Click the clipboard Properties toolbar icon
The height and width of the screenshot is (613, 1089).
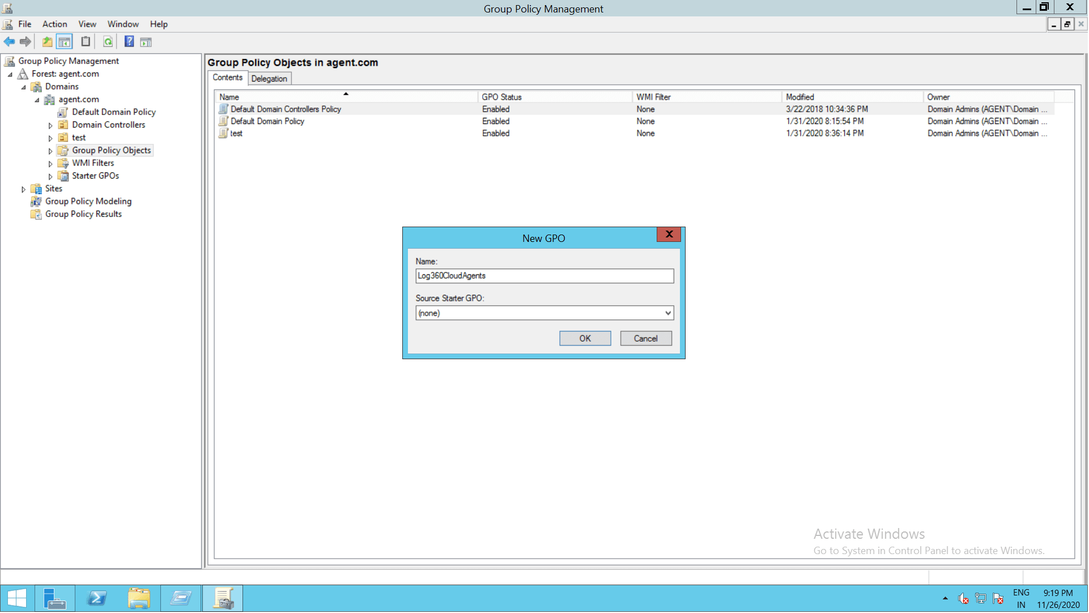[x=86, y=42]
